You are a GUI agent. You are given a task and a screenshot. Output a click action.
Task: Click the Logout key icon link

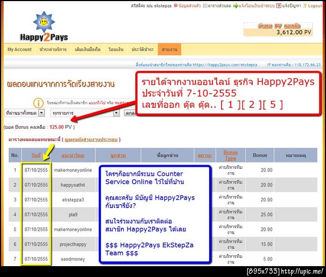[312, 5]
